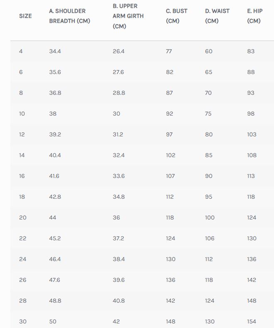Select the waist value 106
Image resolution: width=274 pixels, height=328 pixels.
(210, 238)
